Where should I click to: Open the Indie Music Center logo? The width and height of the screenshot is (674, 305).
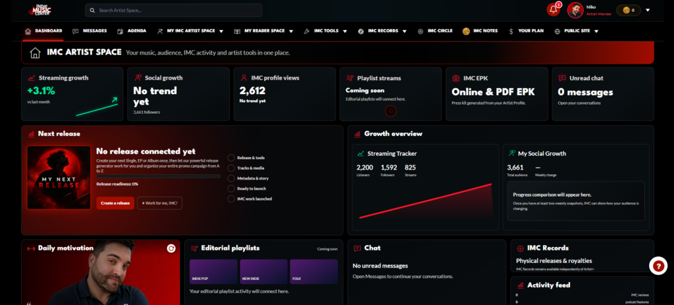[40, 9]
